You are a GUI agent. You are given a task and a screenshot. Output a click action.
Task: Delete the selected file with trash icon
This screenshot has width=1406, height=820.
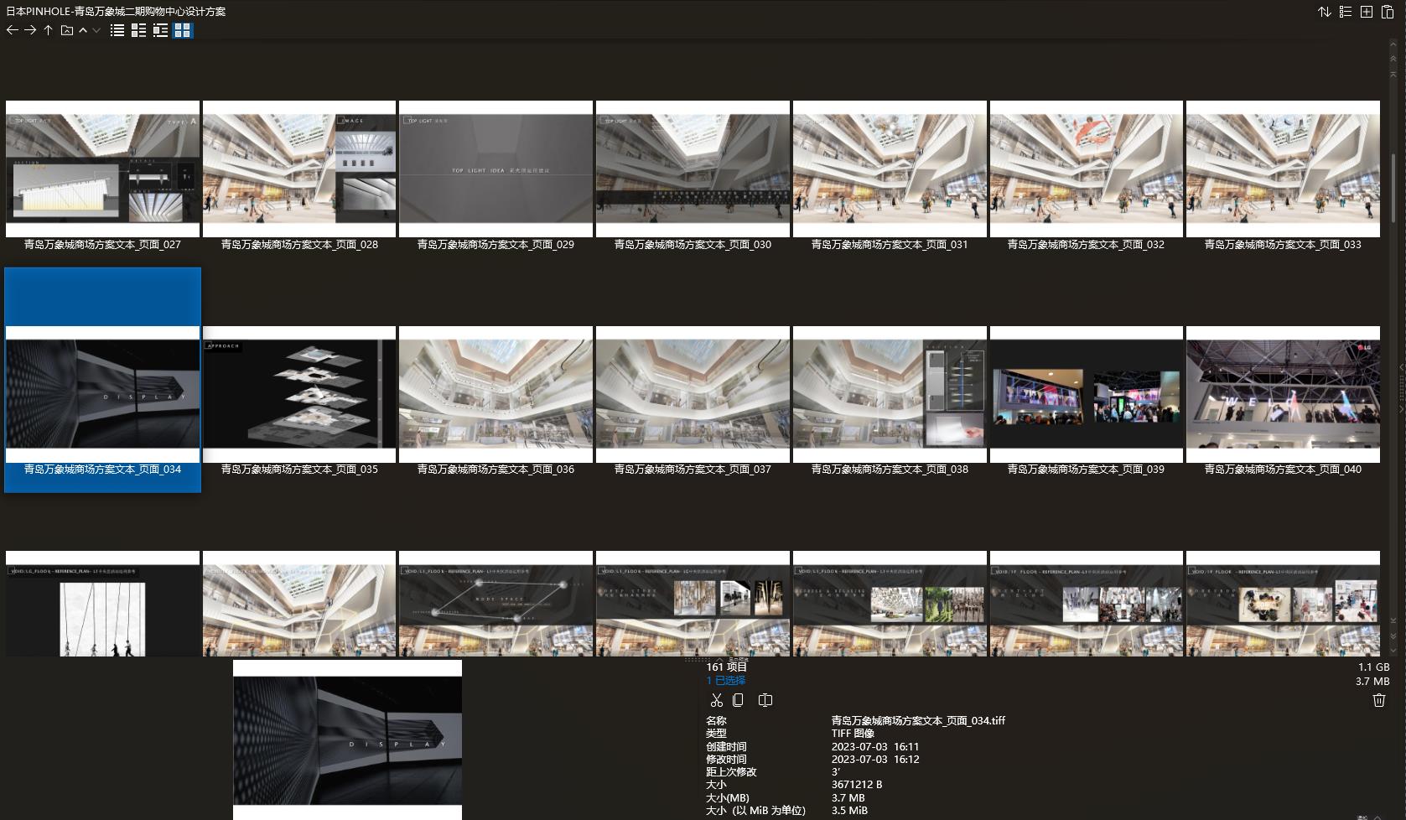[1378, 700]
